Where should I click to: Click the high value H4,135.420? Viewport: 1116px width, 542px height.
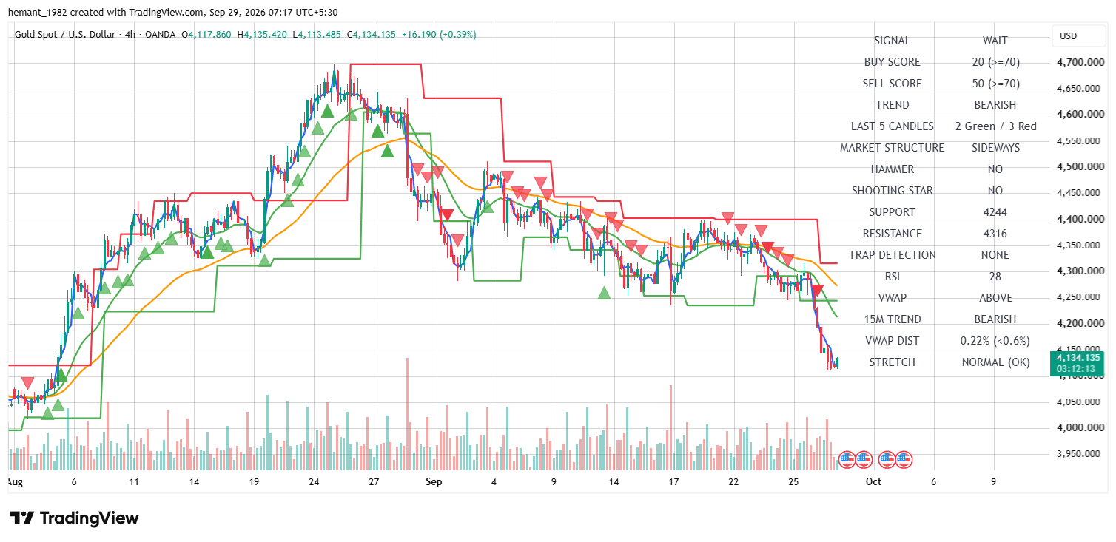[x=263, y=35]
